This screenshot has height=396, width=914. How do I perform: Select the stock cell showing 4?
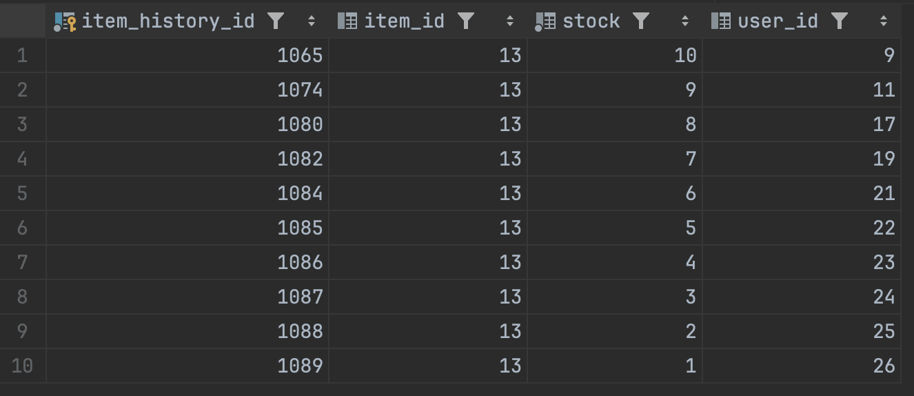point(615,262)
